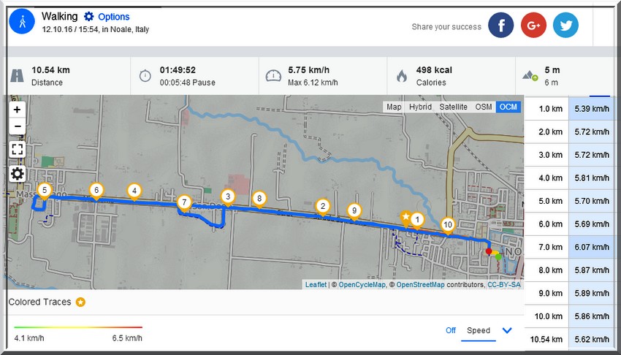The width and height of the screenshot is (621, 355).
Task: Share on Facebook icon
Action: click(500, 25)
